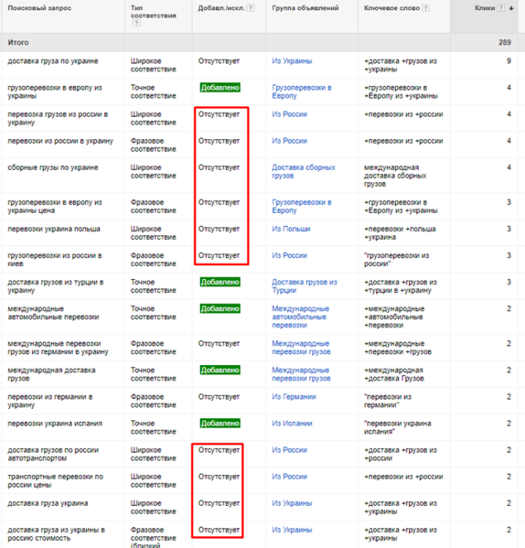Viewport: 525px width, 548px height.
Task: Open Международные перевозки грузов link for германии query
Action: (301, 348)
